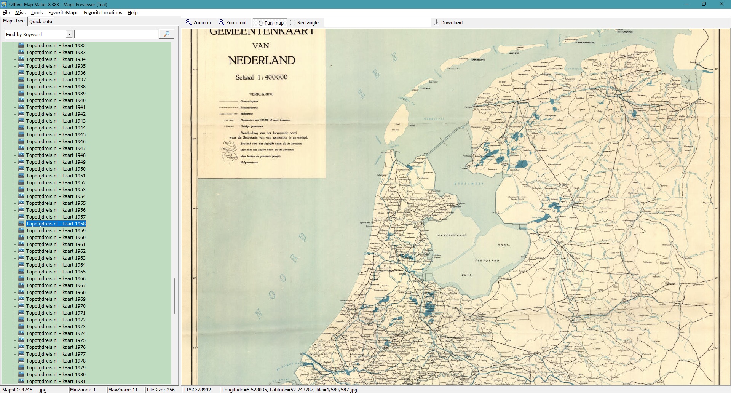The image size is (731, 393).
Task: Click the map icon beside kaart 1970
Action: point(22,306)
